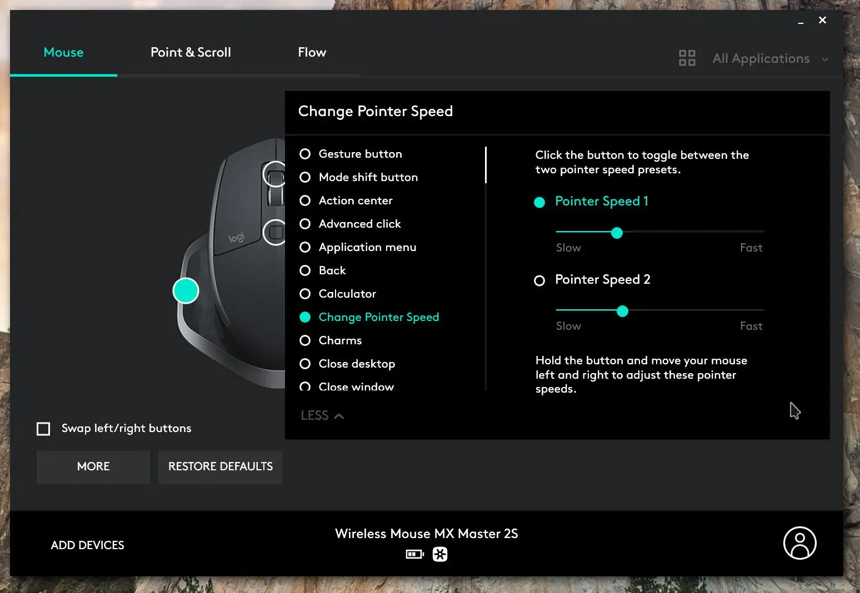Select the teal thumb button hotspot on mouse
The image size is (860, 593).
pos(186,290)
